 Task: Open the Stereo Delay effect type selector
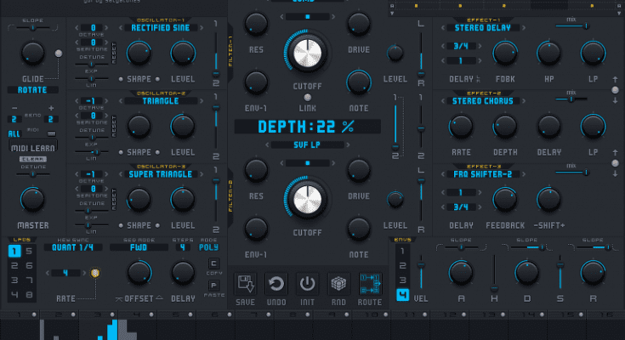click(x=483, y=27)
